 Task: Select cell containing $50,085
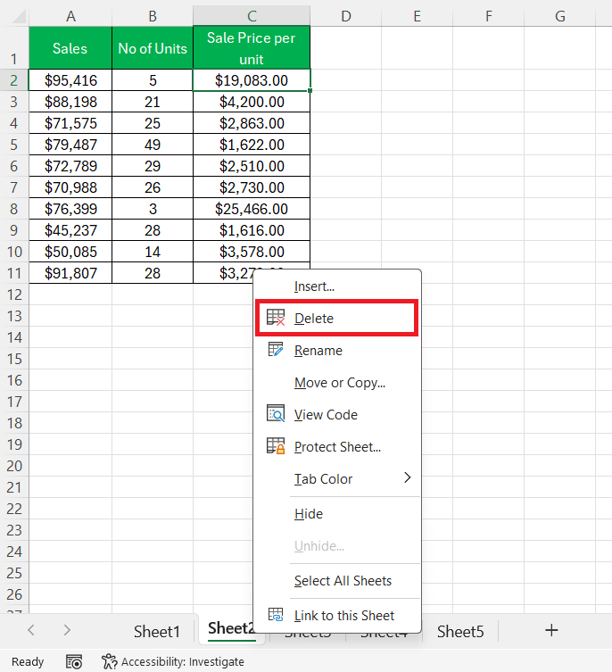pyautogui.click(x=70, y=252)
